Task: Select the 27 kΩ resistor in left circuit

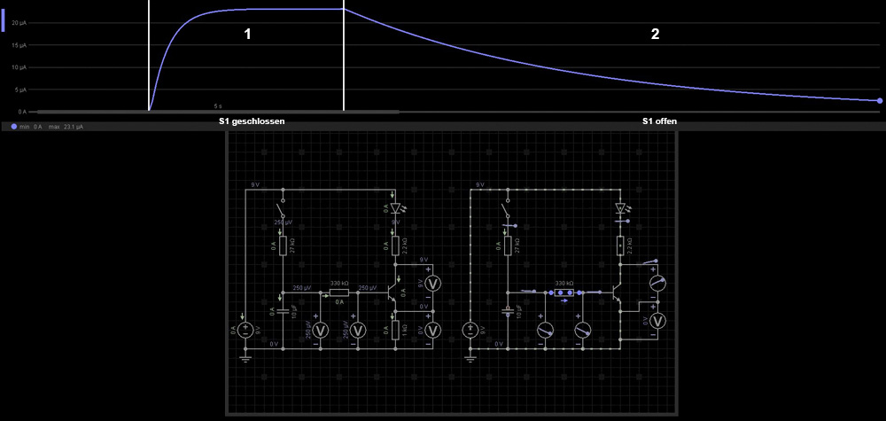Action: click(x=283, y=246)
